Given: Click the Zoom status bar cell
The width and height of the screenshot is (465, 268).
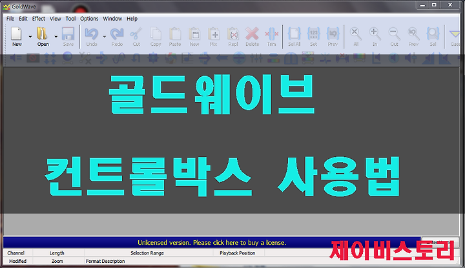Looking at the screenshot, I should tap(57, 261).
